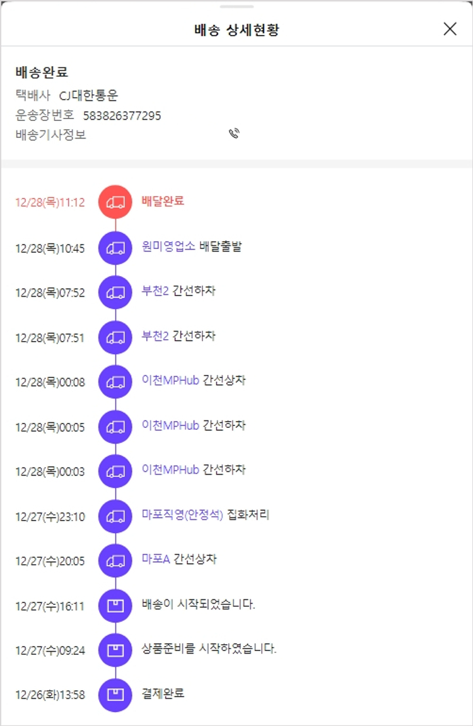473x726 pixels.
Task: Select tracking number 583826377295
Action: coord(122,115)
